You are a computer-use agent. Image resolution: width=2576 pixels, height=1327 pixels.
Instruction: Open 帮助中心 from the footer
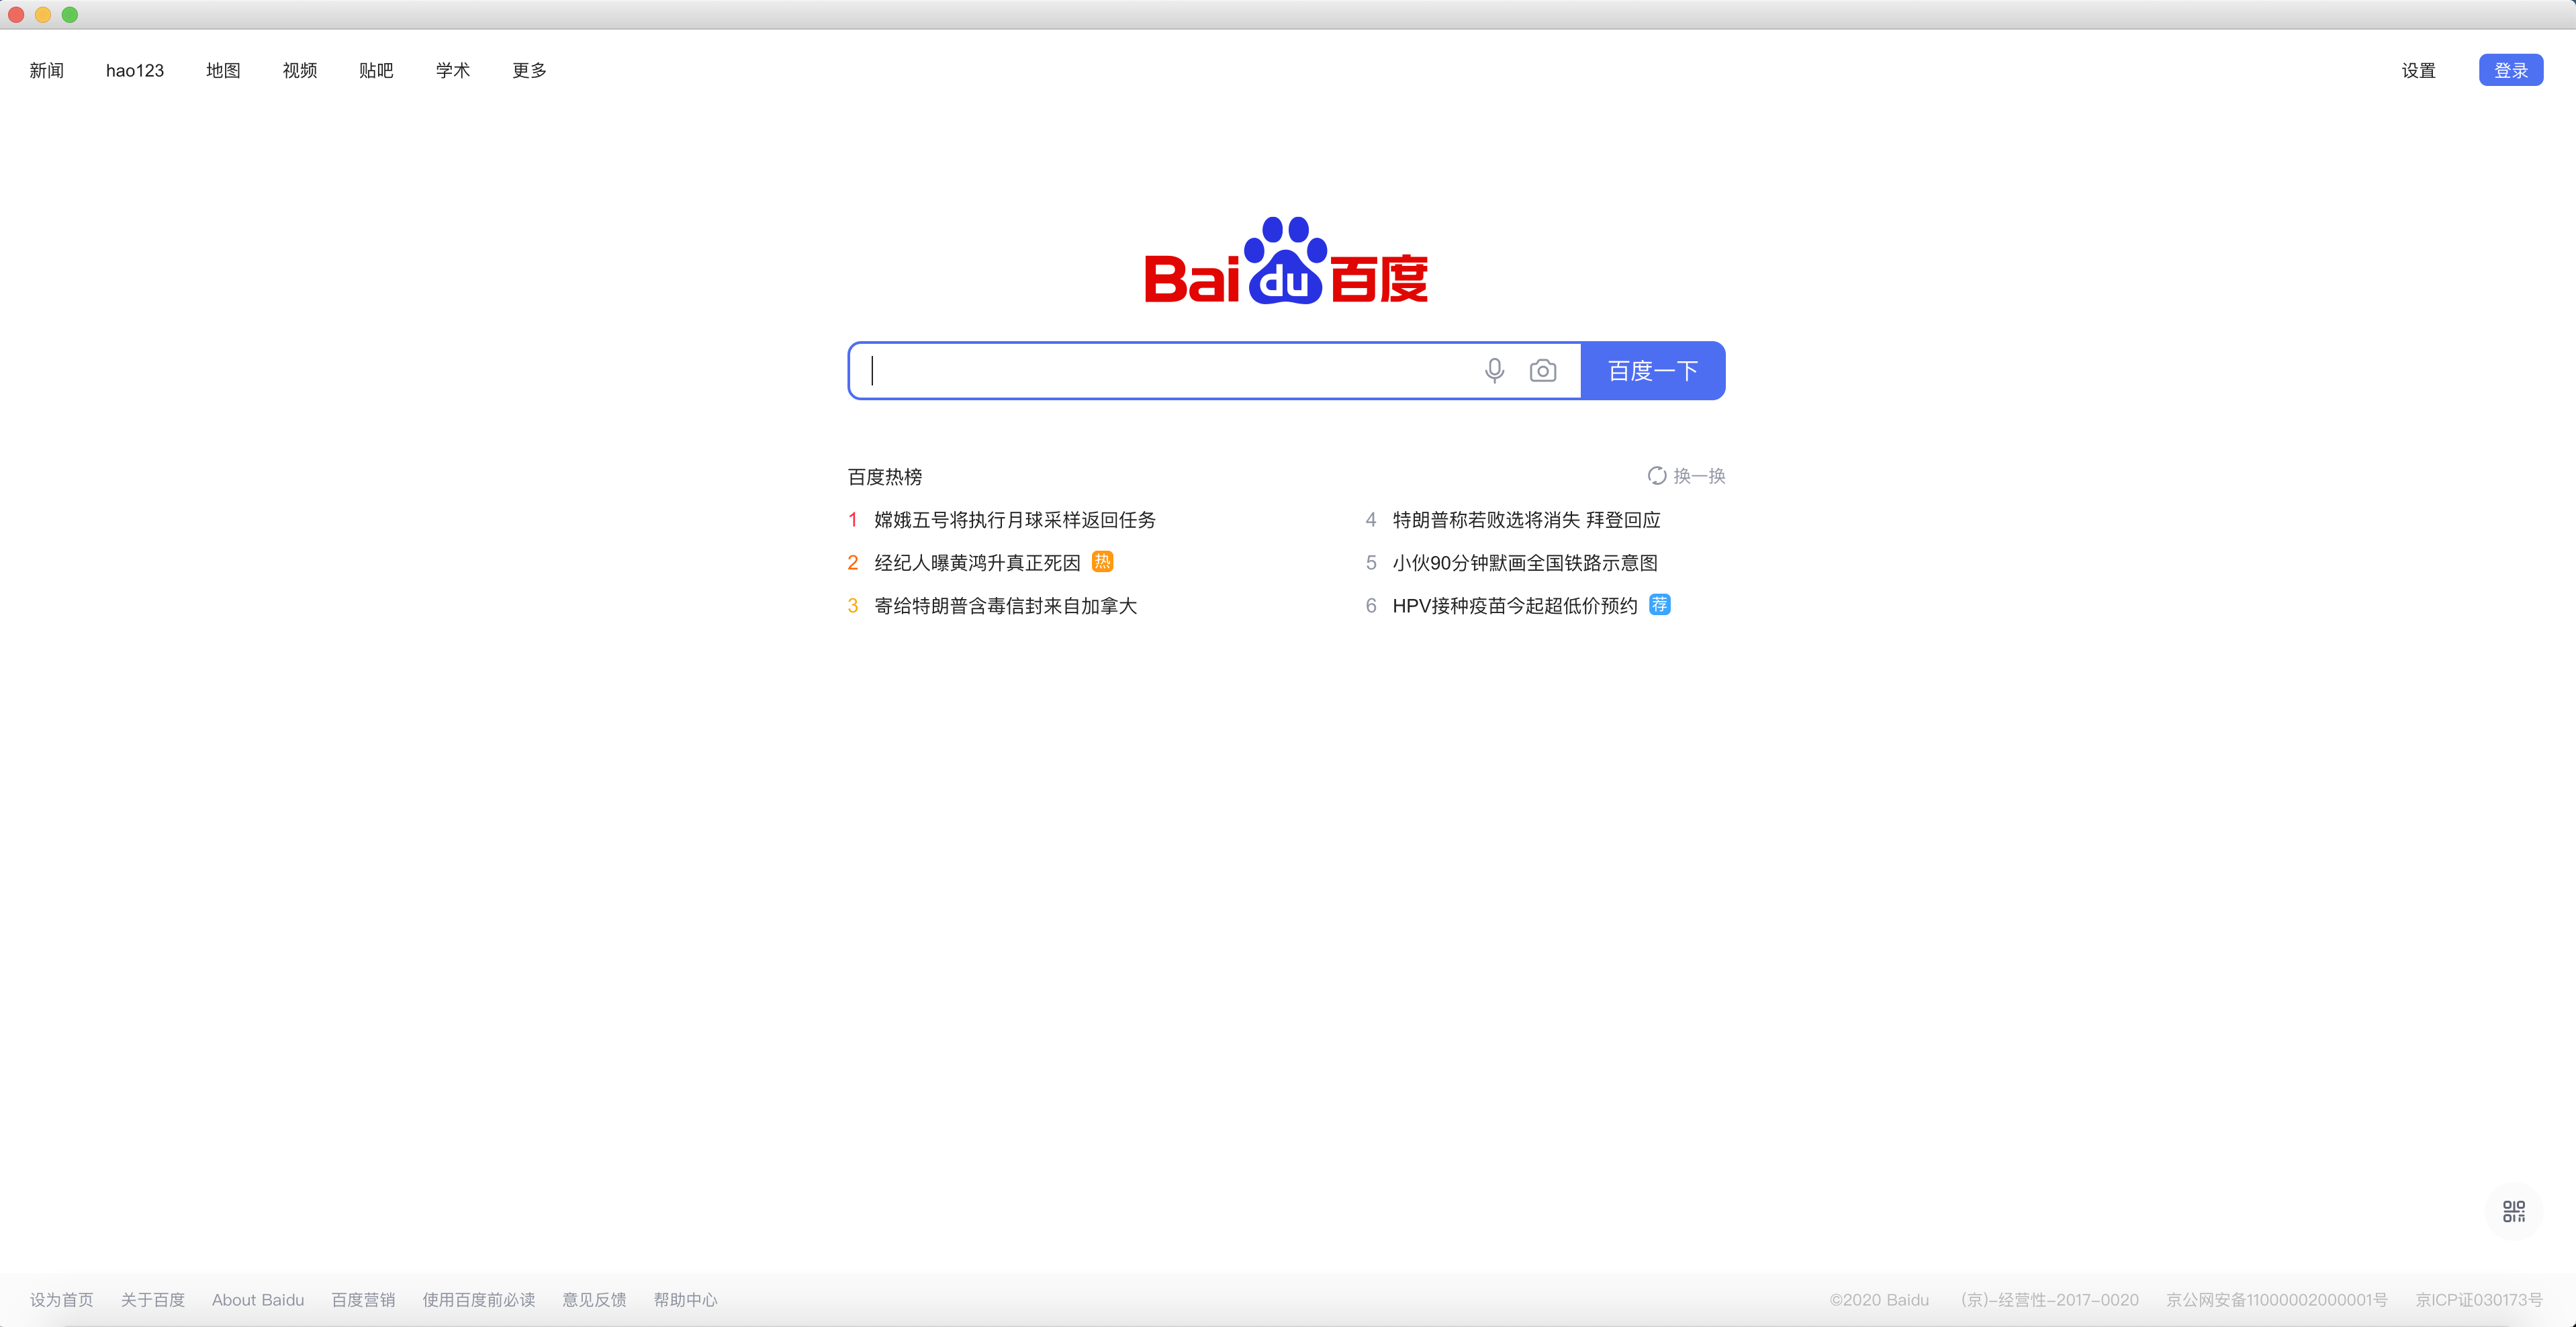pos(685,1299)
